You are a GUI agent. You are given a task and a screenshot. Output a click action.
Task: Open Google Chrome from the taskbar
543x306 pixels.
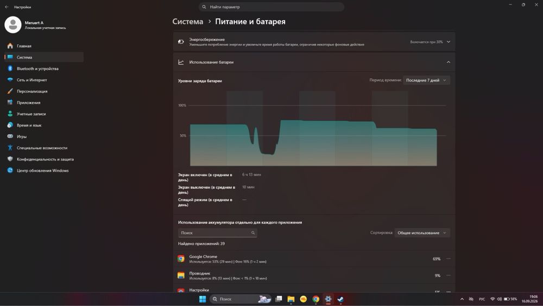[x=316, y=299]
